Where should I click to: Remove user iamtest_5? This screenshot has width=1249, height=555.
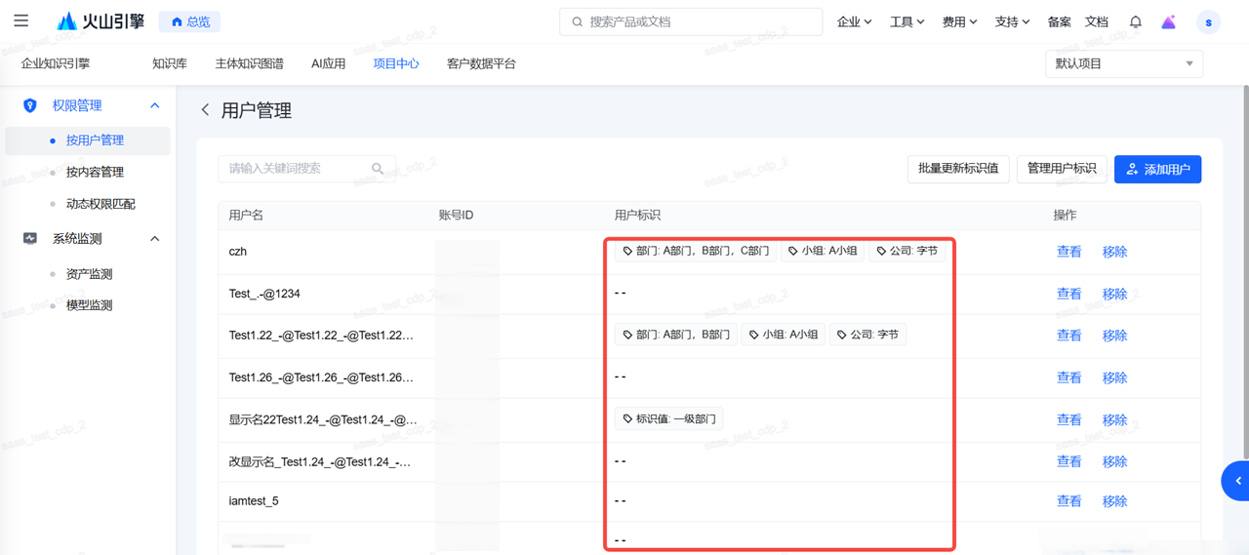[1114, 501]
